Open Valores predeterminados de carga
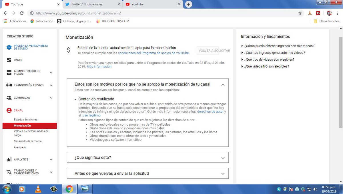 pos(31,133)
